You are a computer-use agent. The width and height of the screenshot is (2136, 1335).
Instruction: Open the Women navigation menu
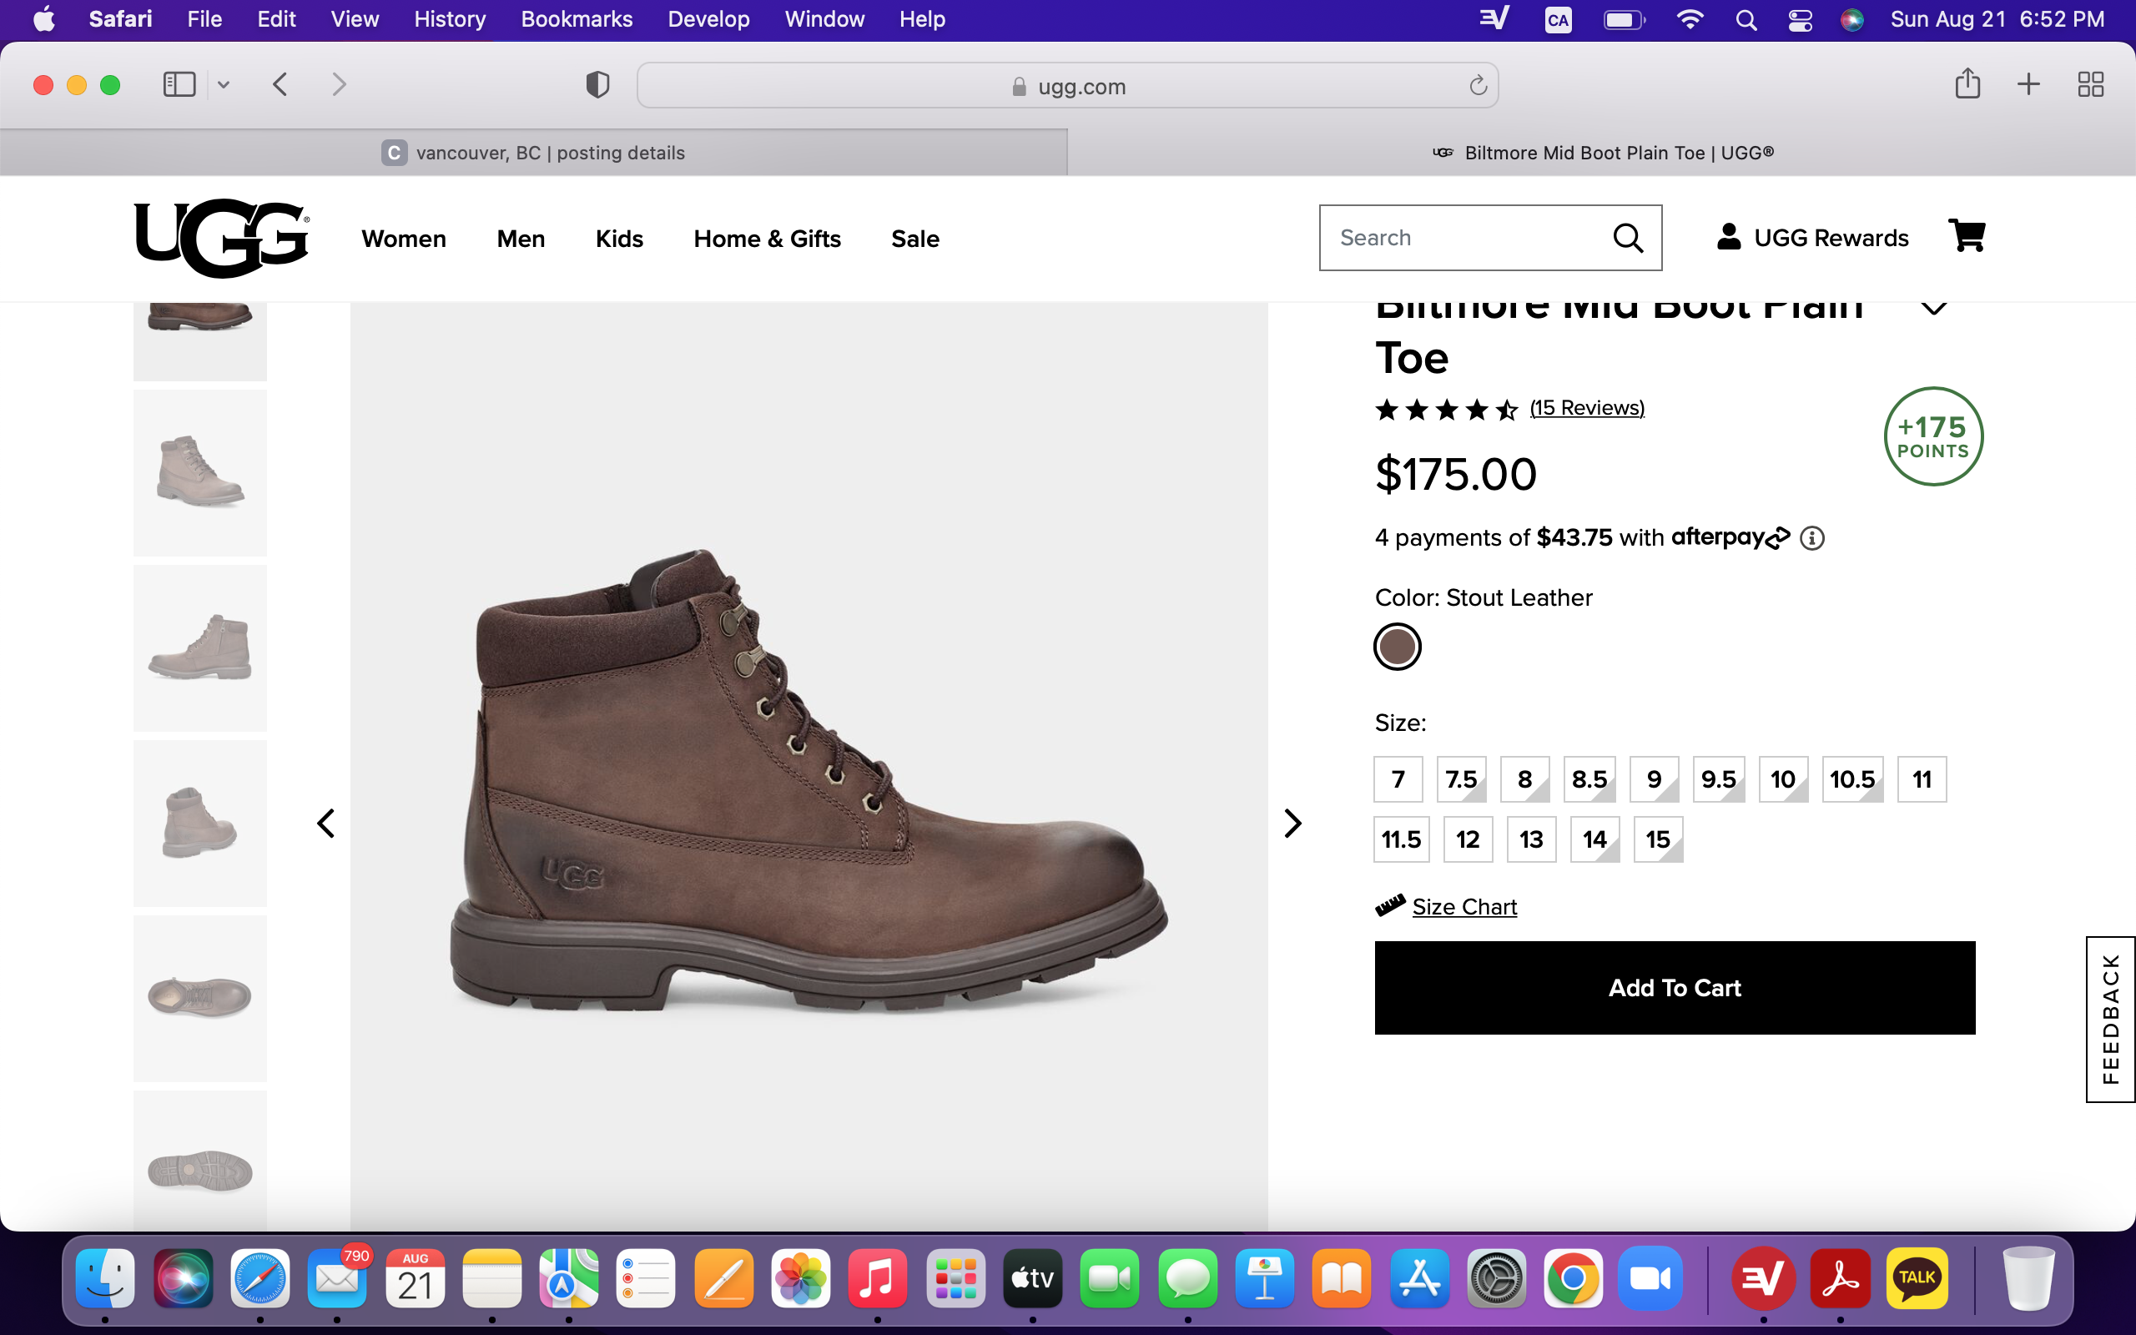pos(403,239)
